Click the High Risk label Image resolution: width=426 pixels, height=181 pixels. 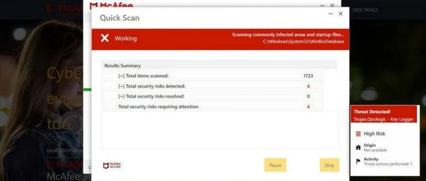pyautogui.click(x=374, y=134)
